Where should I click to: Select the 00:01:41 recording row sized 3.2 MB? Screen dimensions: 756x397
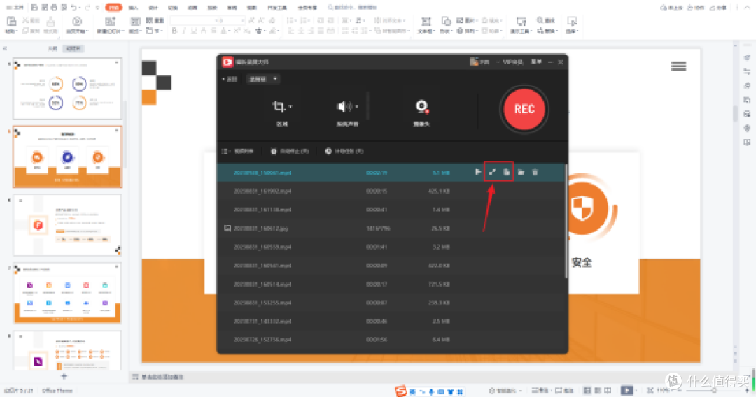pyautogui.click(x=391, y=247)
